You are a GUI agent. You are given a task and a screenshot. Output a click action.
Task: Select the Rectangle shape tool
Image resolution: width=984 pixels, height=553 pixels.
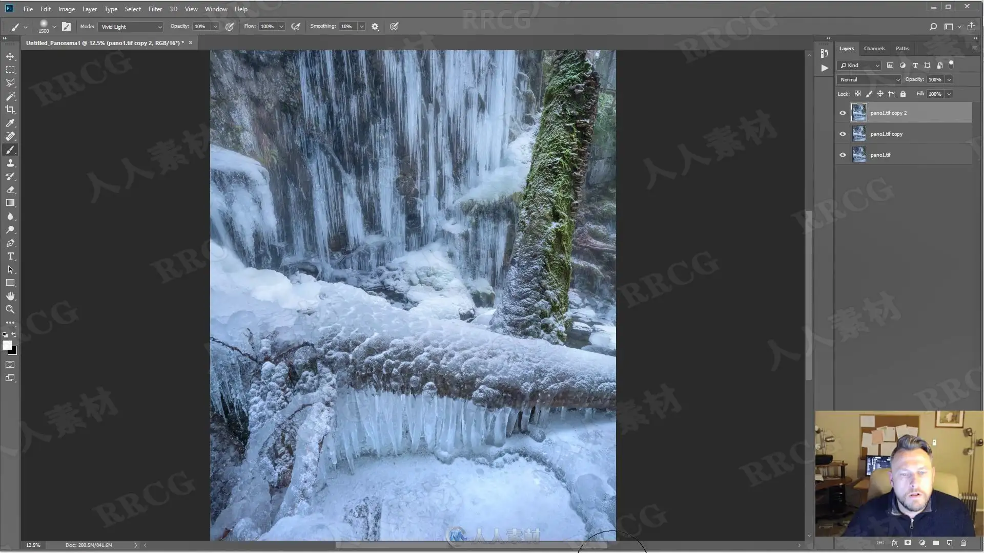click(x=10, y=283)
